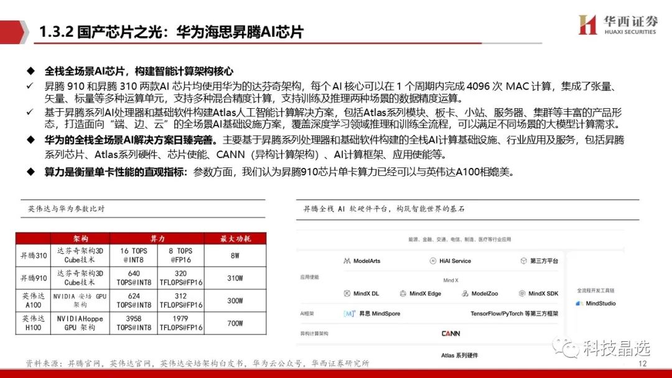Click 昇腾910's 达芬奇架构3D Cube技术 cell
The width and height of the screenshot is (672, 378).
[80, 278]
